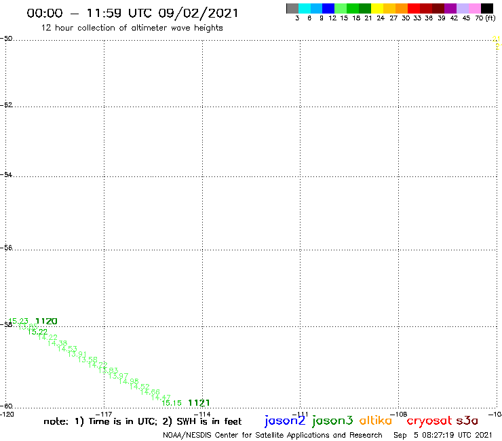Screen dimensions: 502x441
Task: Click the title '00:00 – 11:59 UTC 09/02/2021'
Action: point(132,13)
